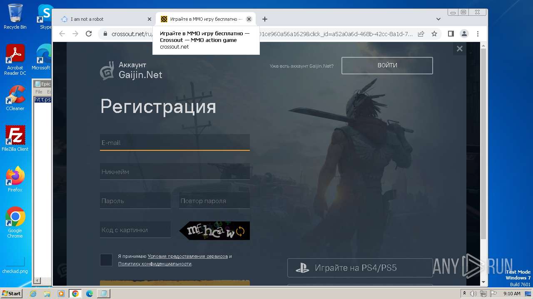
Task: Click the Chrome back arrow
Action: click(62, 34)
